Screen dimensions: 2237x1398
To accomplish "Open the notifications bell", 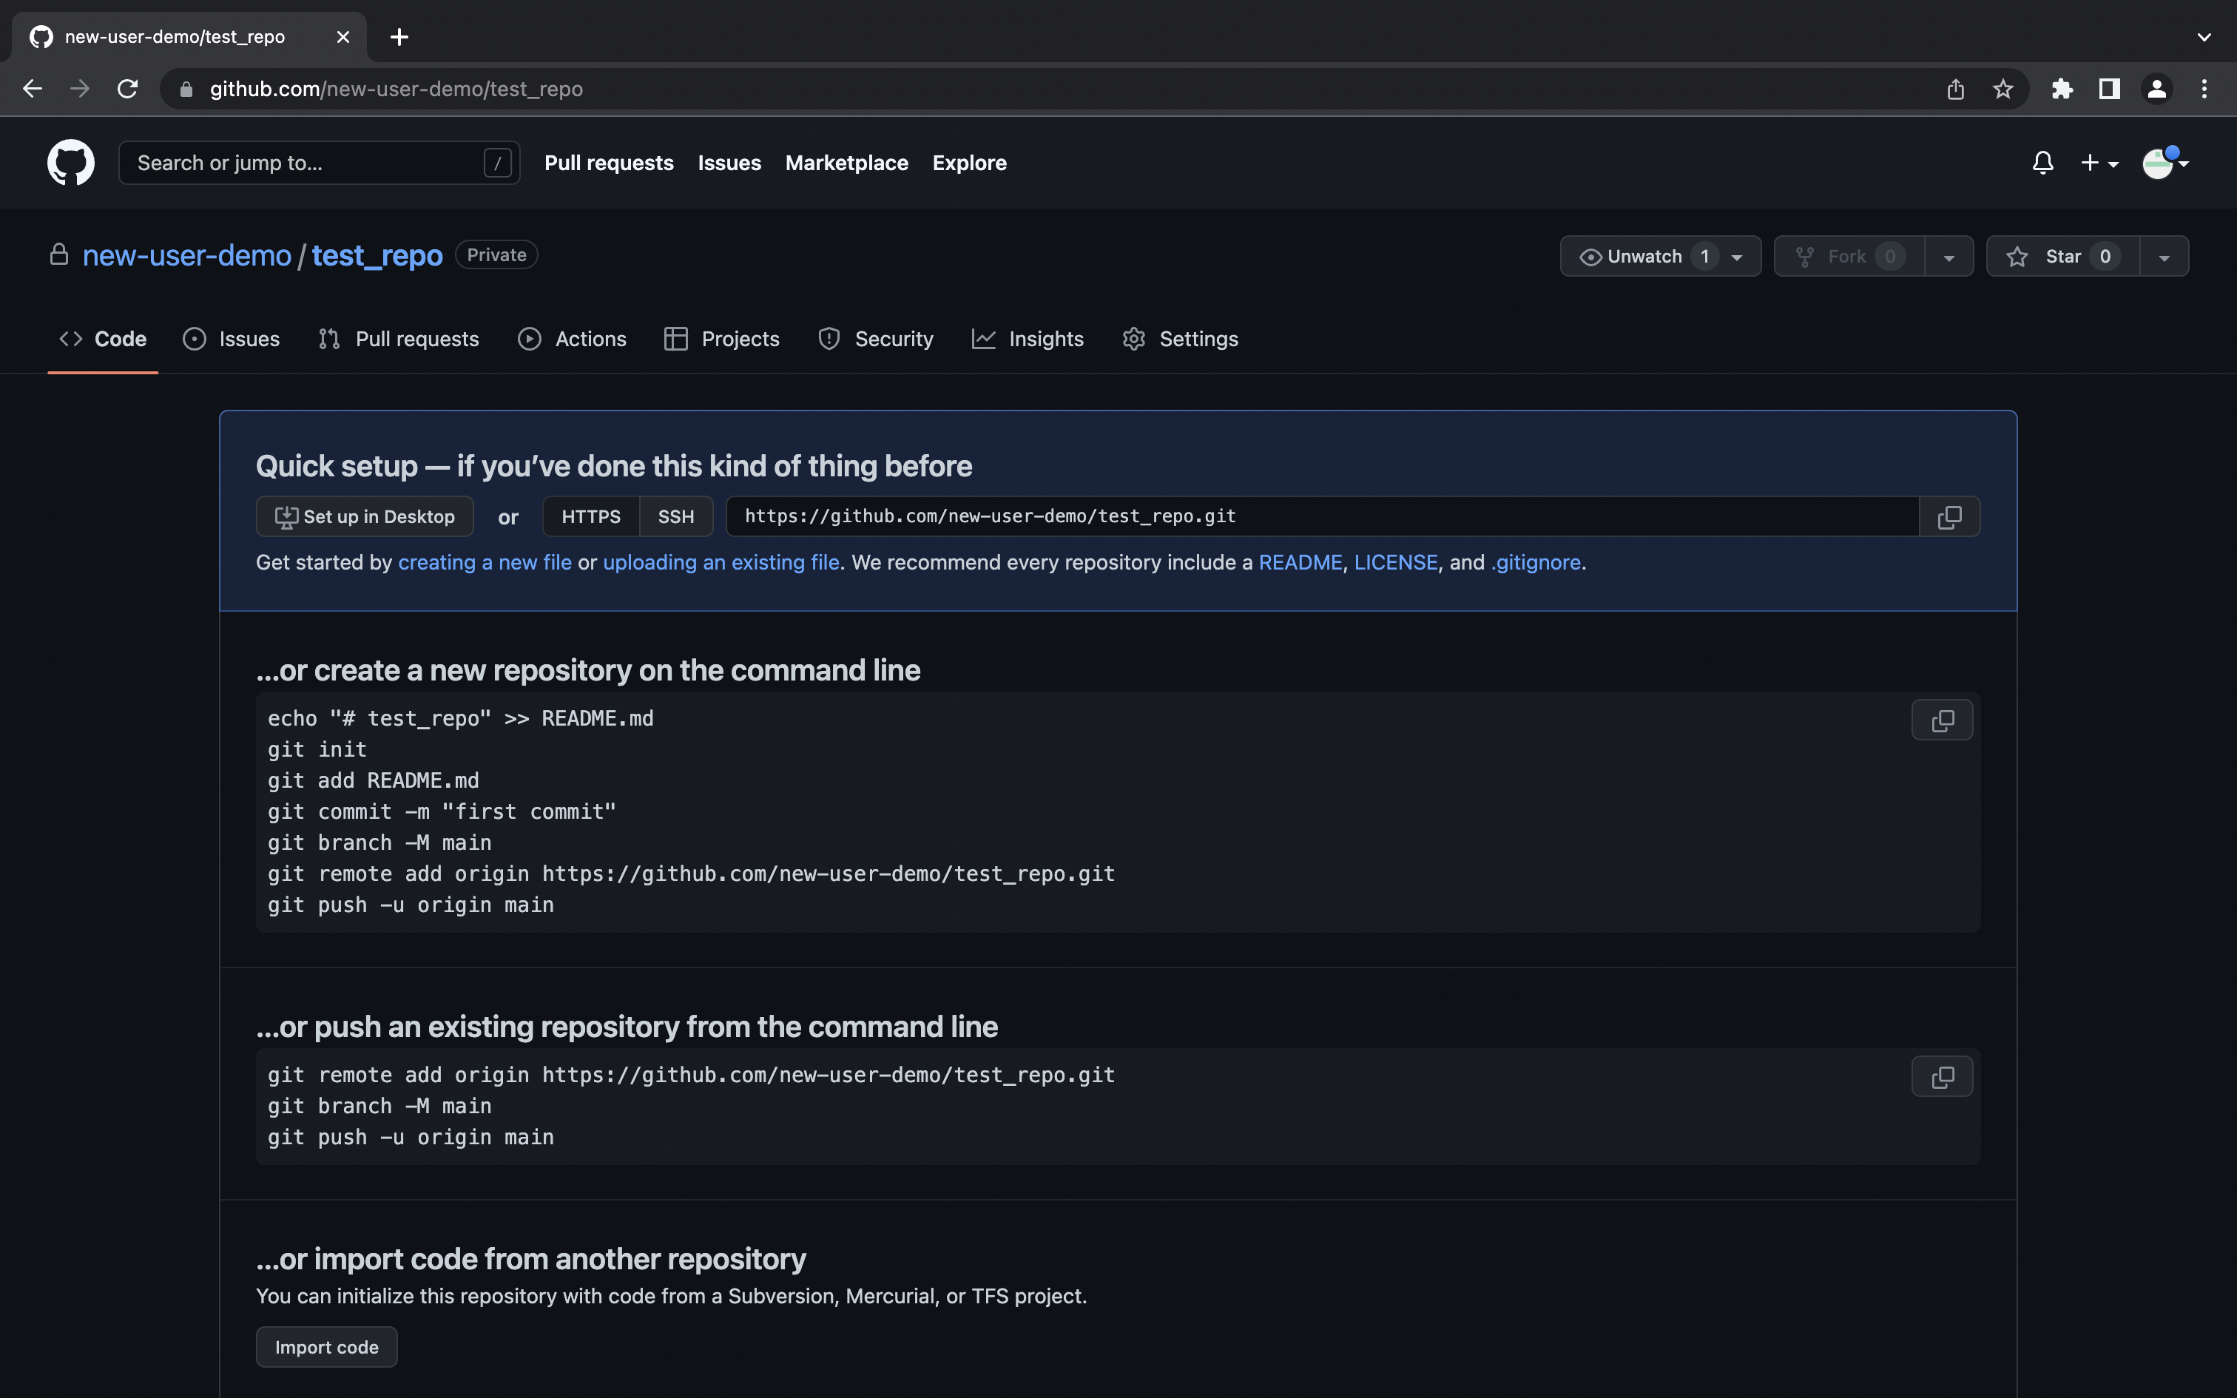I will point(2043,163).
